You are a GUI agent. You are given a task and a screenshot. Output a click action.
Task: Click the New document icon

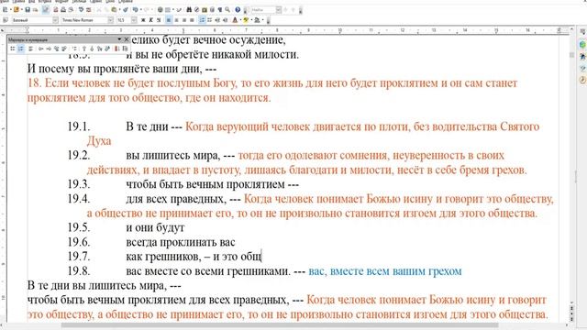[x=5, y=10]
